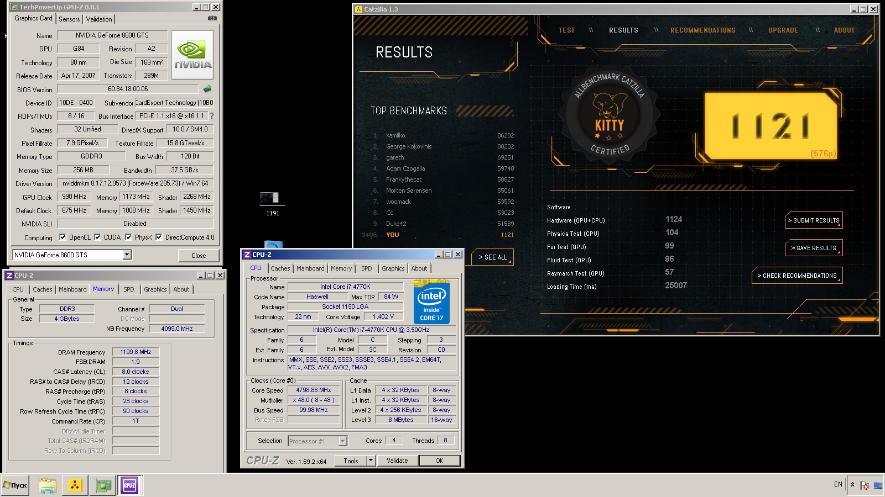Toggle the PhysX checkbox in GPU-Z
Screen dimensions: 885x497
[x=128, y=237]
